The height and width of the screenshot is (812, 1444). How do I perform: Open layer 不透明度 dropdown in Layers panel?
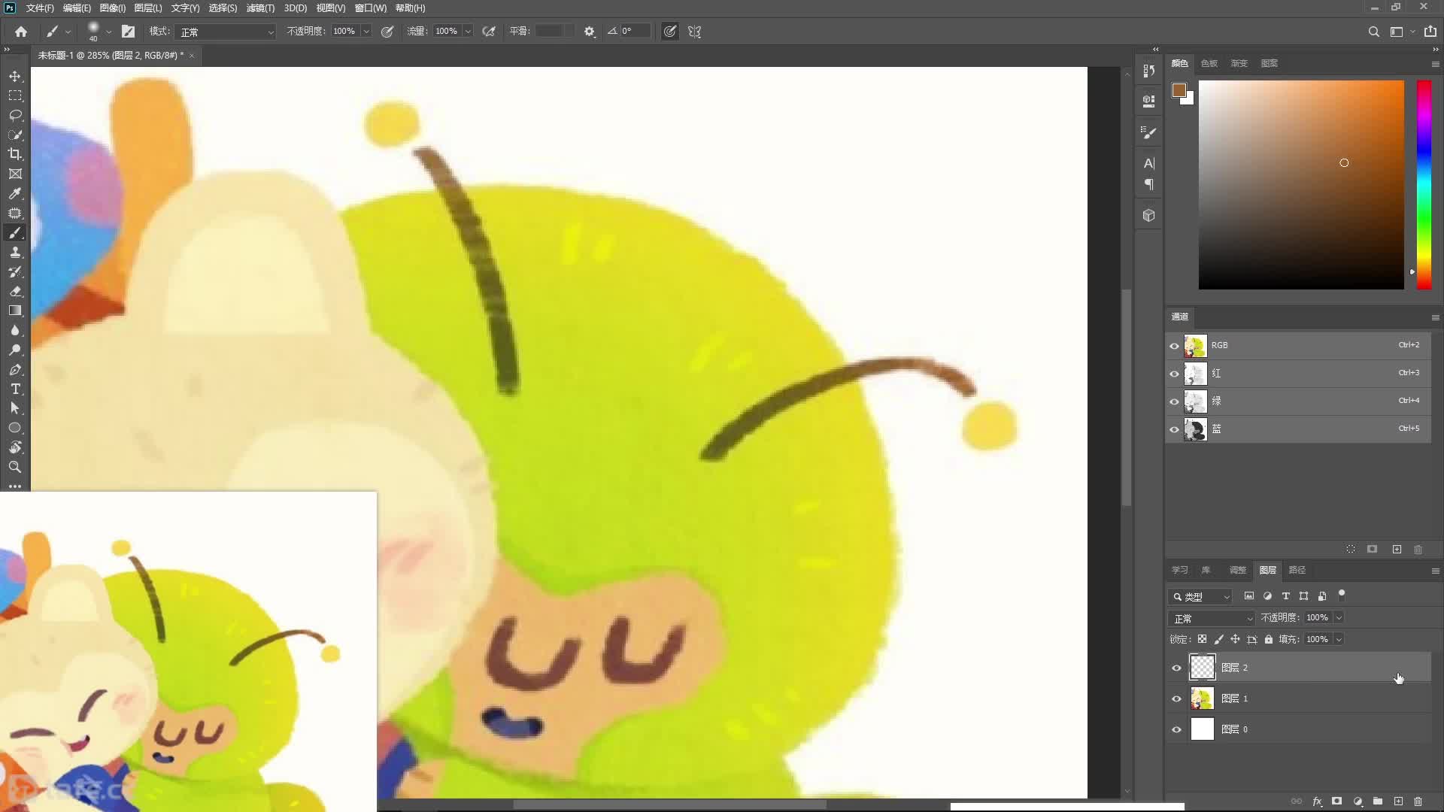[1339, 618]
